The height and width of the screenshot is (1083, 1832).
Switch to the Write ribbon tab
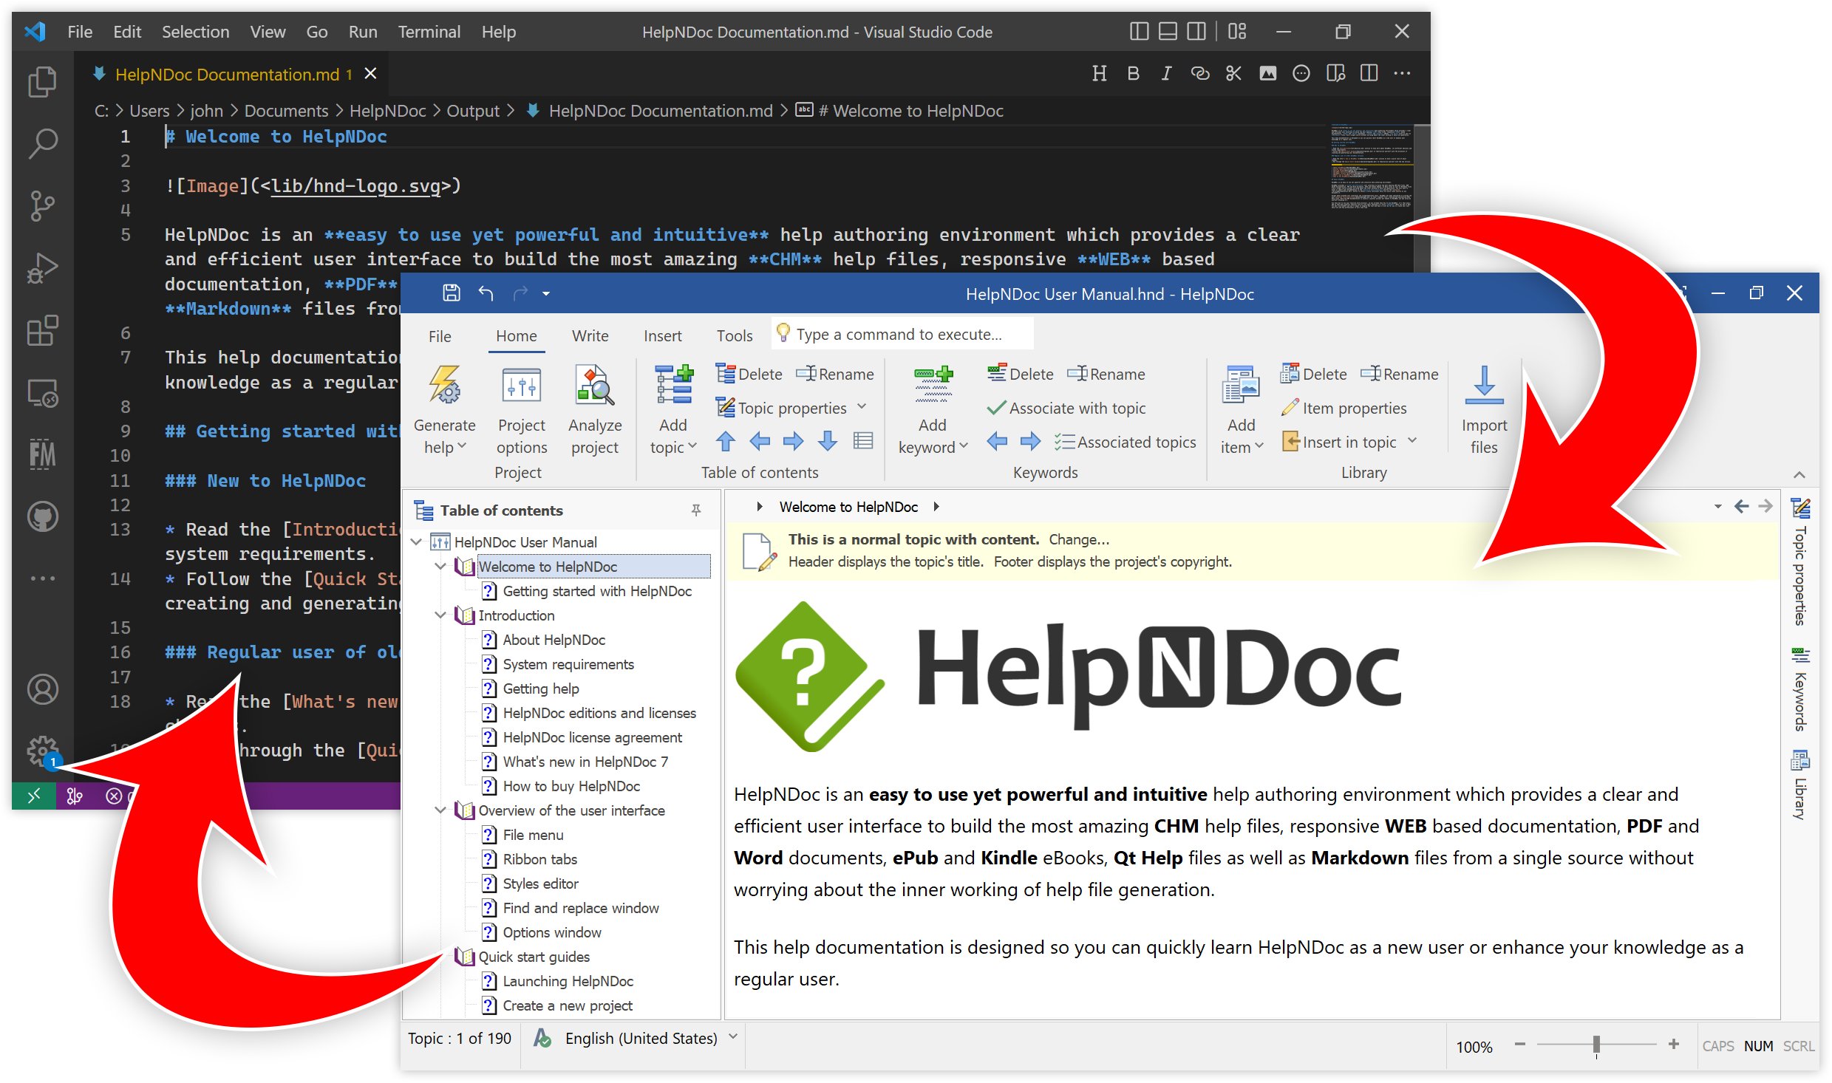(x=589, y=335)
